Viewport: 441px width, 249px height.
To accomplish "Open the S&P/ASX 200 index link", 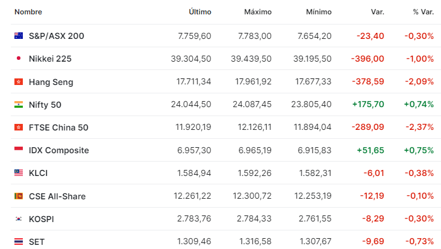I will pyautogui.click(x=56, y=36).
